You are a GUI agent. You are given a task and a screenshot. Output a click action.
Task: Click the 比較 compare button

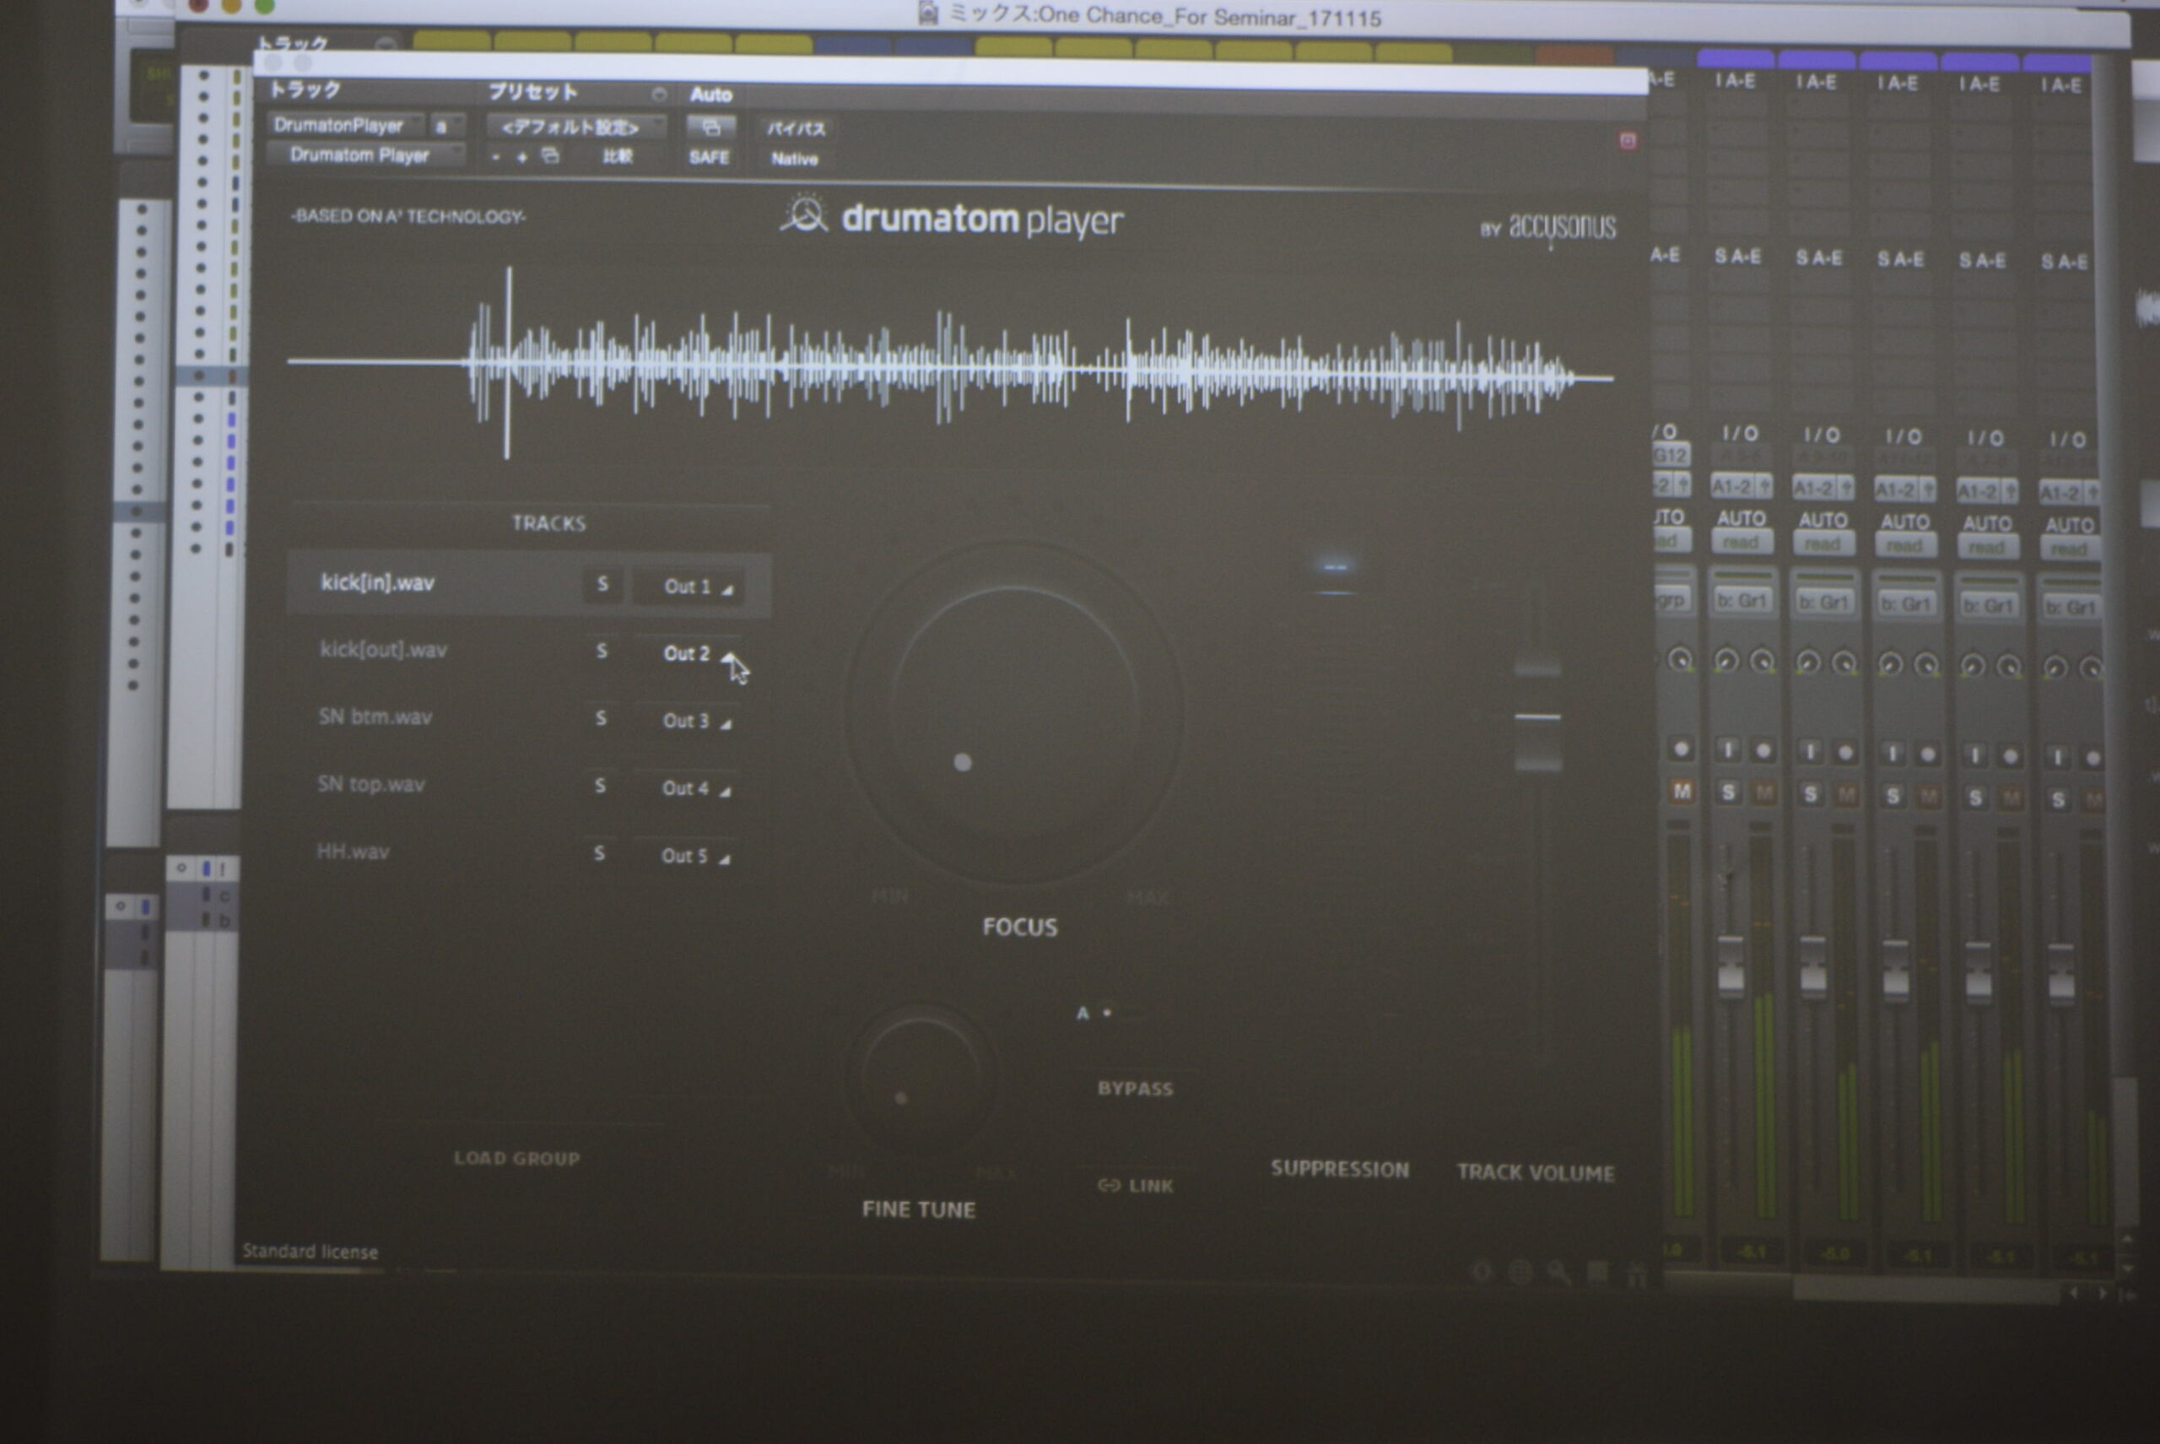point(617,157)
